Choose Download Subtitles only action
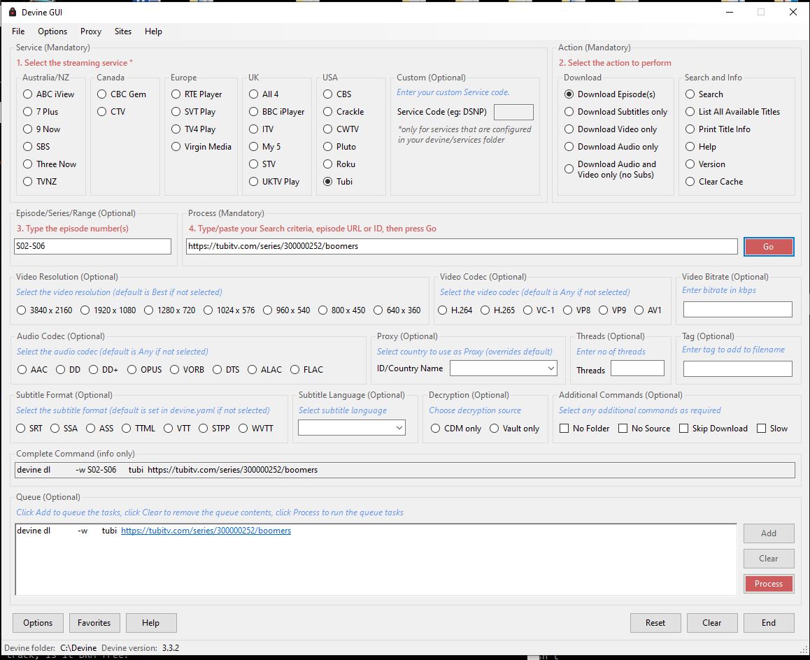The width and height of the screenshot is (810, 660). coord(569,112)
